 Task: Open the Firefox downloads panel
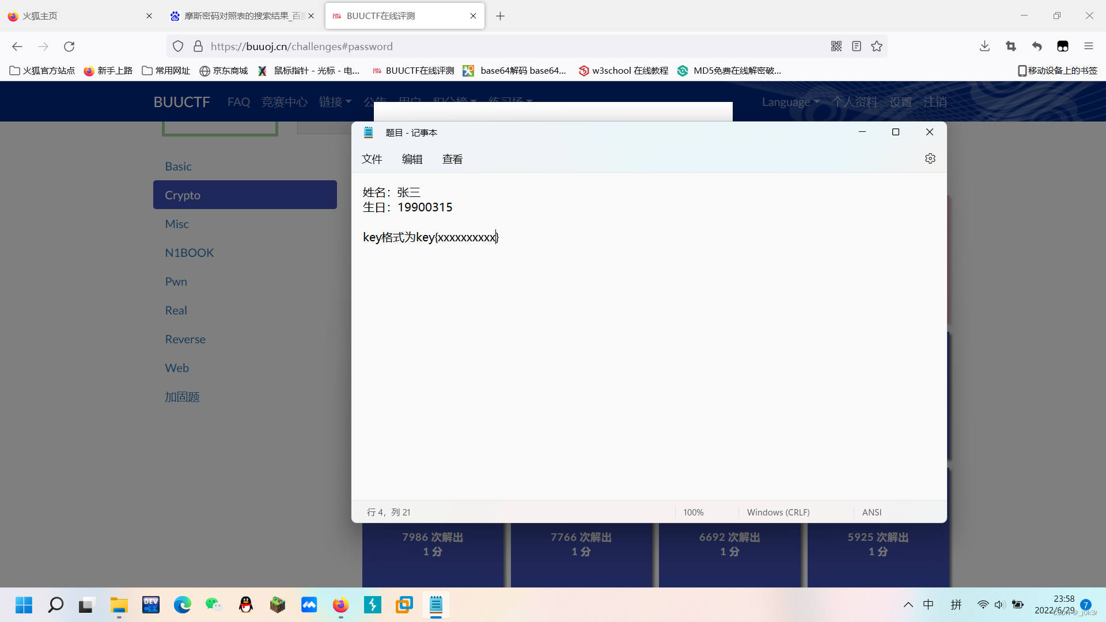984,46
